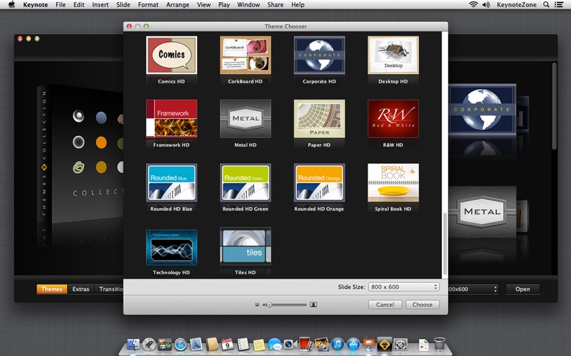This screenshot has width=571, height=356.
Task: Click the Wi-Fi status icon in menu bar
Action: (x=473, y=5)
